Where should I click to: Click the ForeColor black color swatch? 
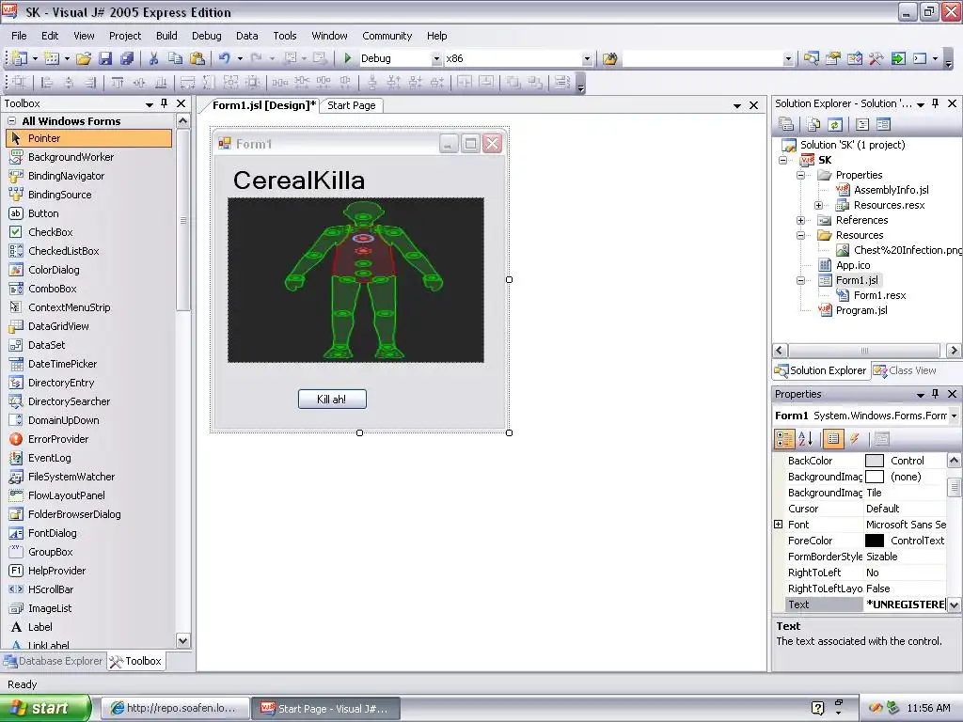pos(874,541)
